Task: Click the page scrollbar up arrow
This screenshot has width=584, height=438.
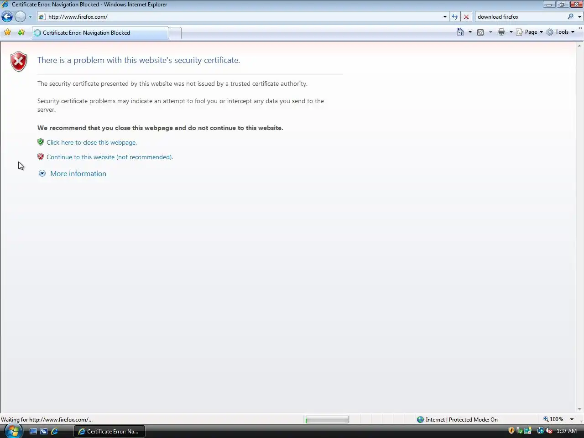Action: [579, 45]
